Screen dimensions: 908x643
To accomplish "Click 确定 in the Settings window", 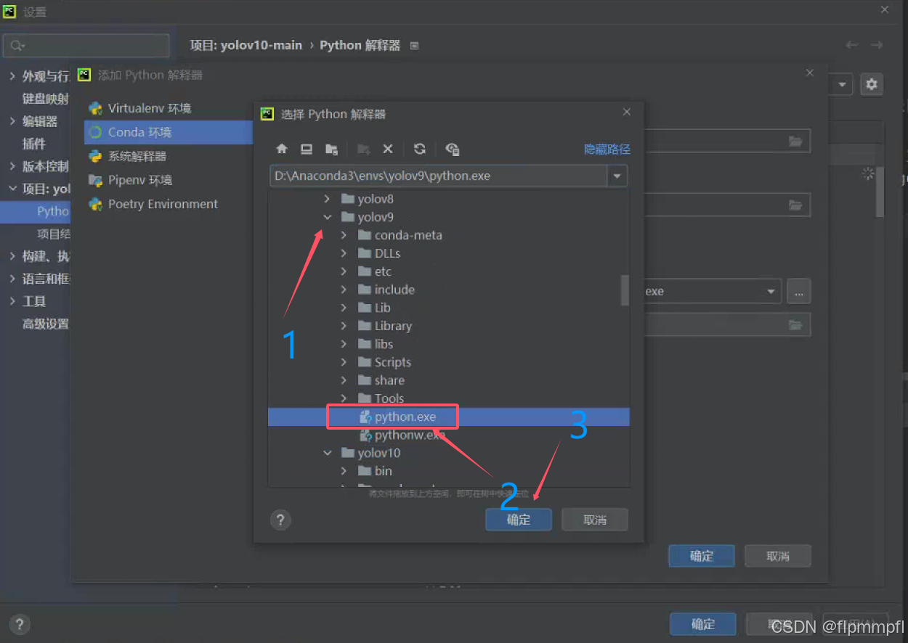I will coord(703,624).
